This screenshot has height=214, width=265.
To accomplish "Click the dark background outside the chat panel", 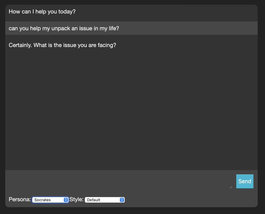I will (261, 107).
